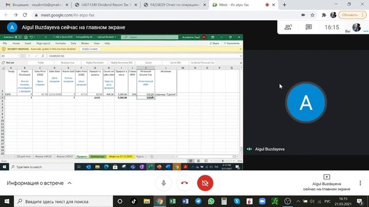Mute the microphone in Meet
The width and height of the screenshot is (369, 207).
tap(164, 183)
